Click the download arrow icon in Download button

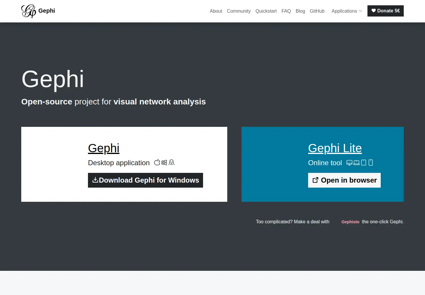[x=95, y=180]
